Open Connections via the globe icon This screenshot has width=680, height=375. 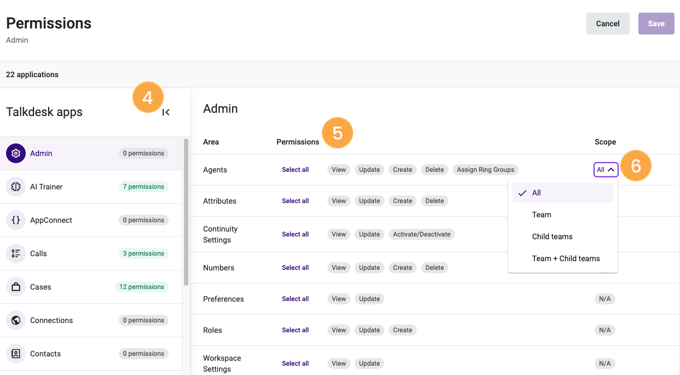click(16, 320)
